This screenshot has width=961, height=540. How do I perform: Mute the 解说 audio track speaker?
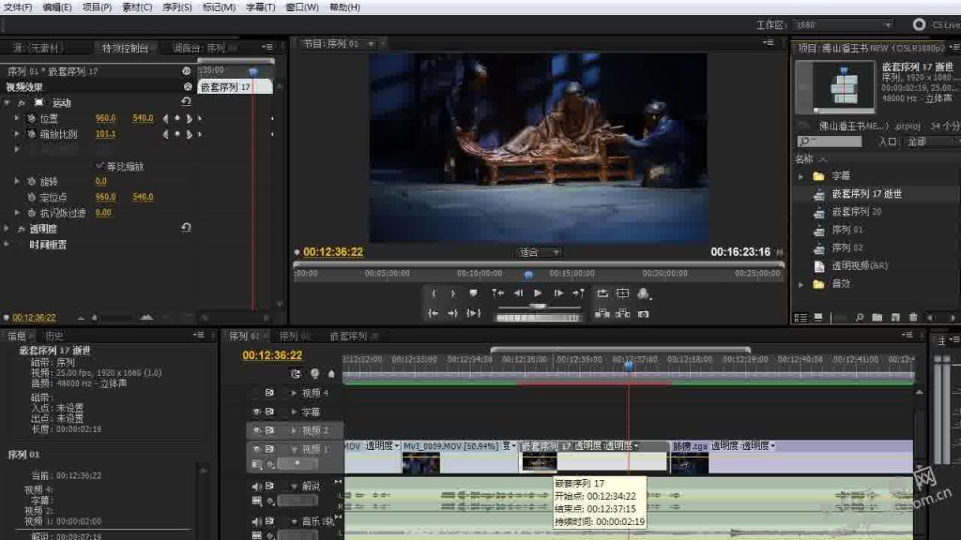(256, 487)
